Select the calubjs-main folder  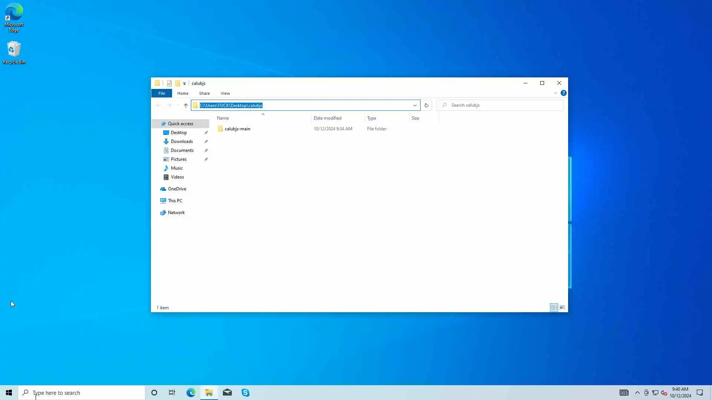237,129
